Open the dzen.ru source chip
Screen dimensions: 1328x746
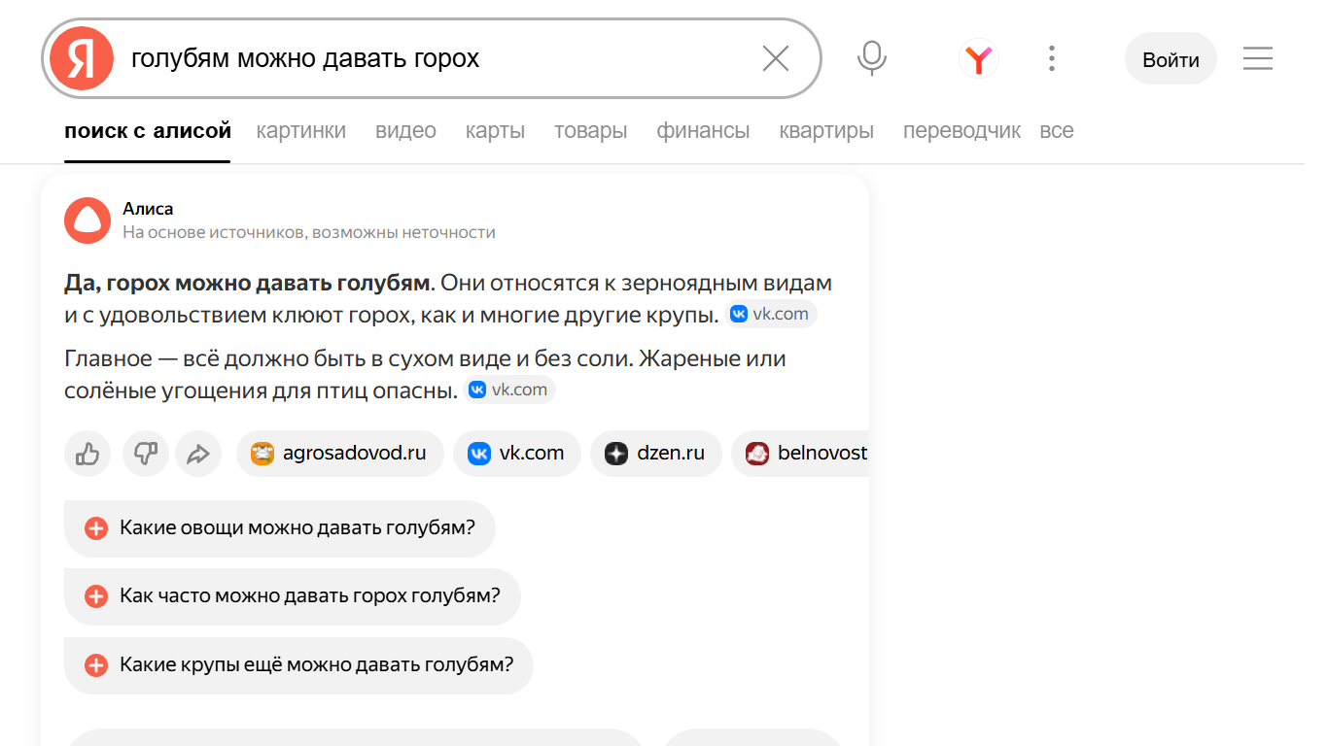coord(655,454)
